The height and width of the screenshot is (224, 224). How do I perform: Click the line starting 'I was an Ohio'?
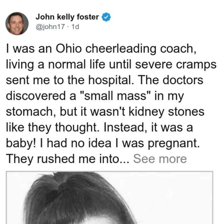(101, 49)
